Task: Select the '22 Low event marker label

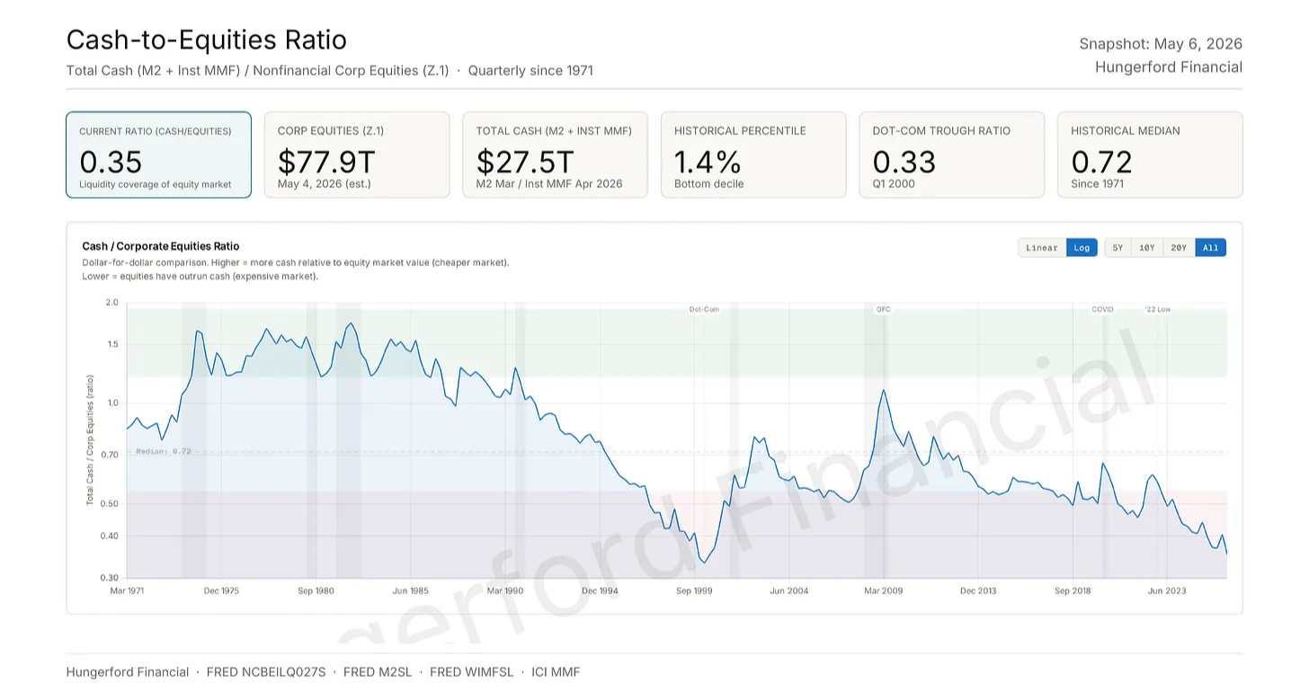Action: coord(1158,309)
